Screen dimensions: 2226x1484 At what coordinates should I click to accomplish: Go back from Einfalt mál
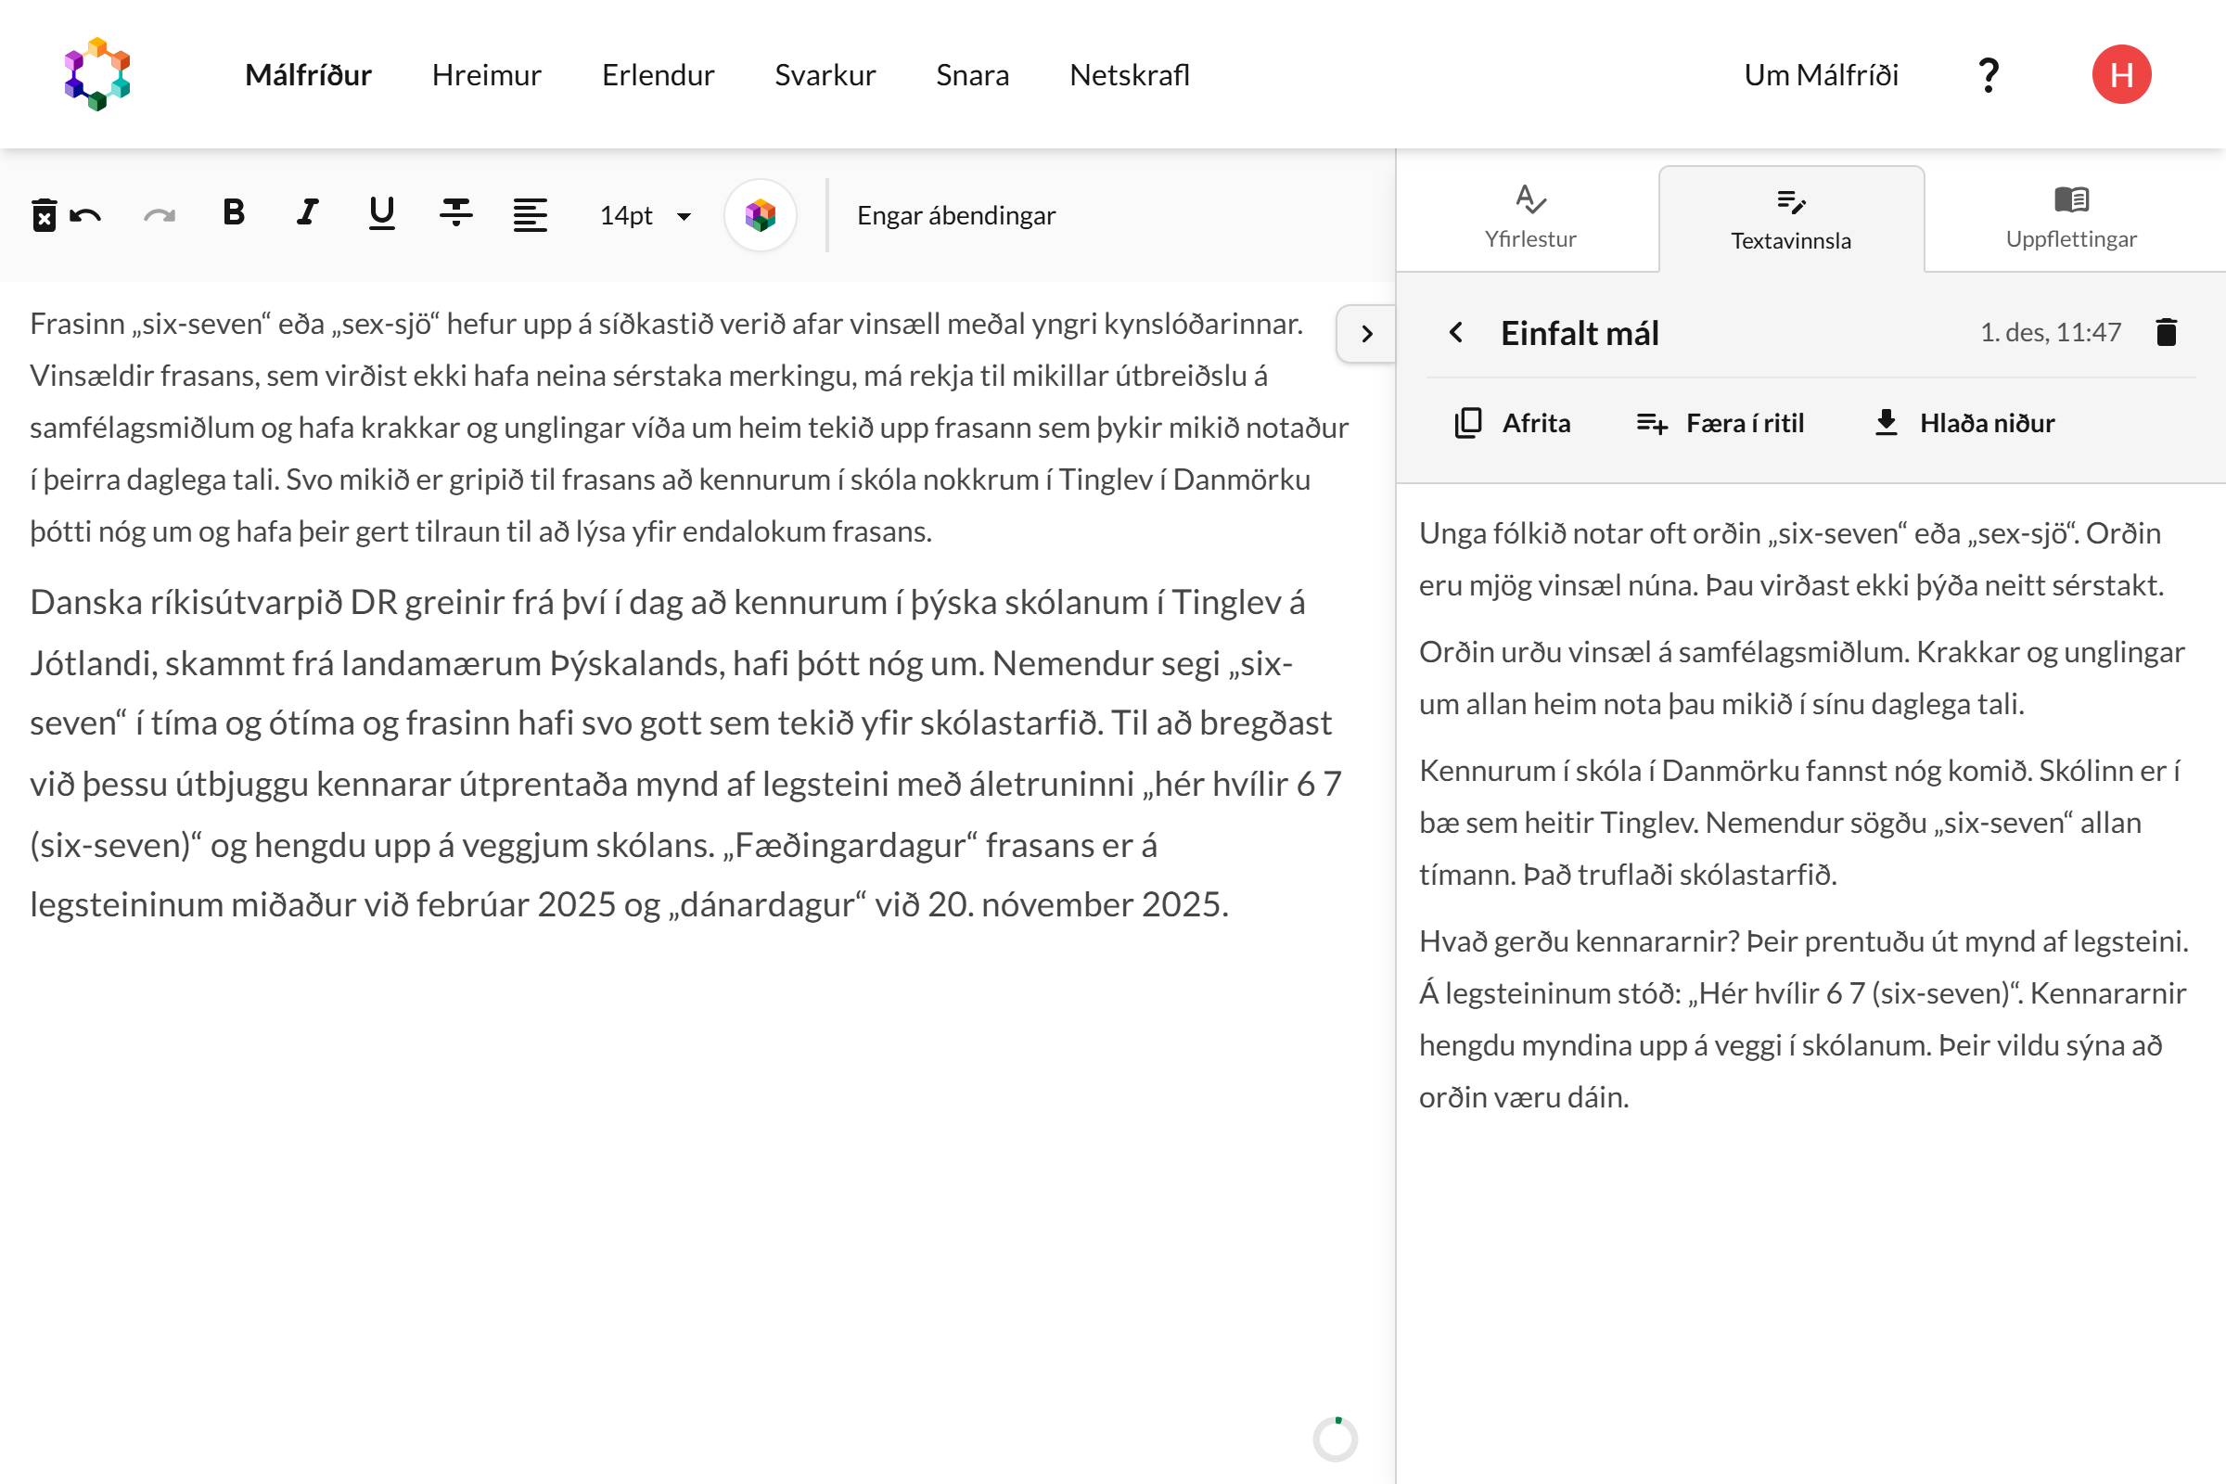click(1456, 332)
